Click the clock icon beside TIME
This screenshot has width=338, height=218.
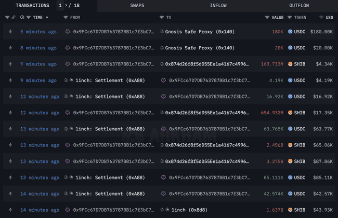click(22, 17)
